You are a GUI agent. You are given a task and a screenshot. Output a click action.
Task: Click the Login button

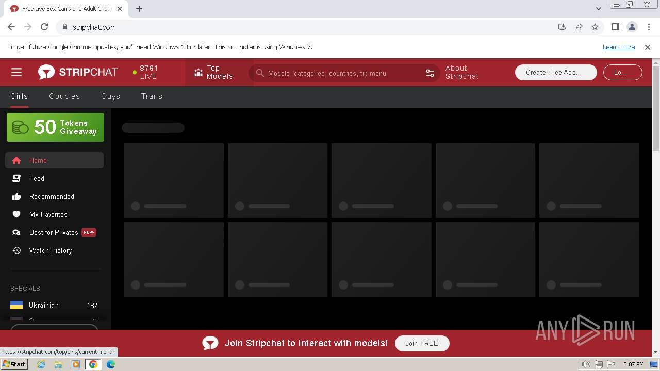pyautogui.click(x=623, y=73)
